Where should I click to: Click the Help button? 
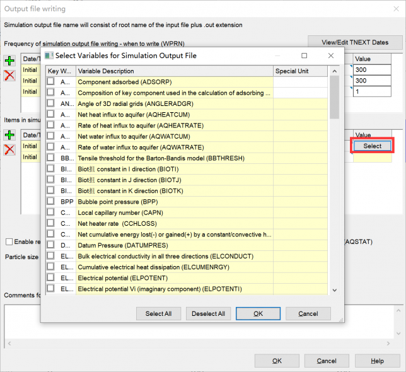(377, 361)
